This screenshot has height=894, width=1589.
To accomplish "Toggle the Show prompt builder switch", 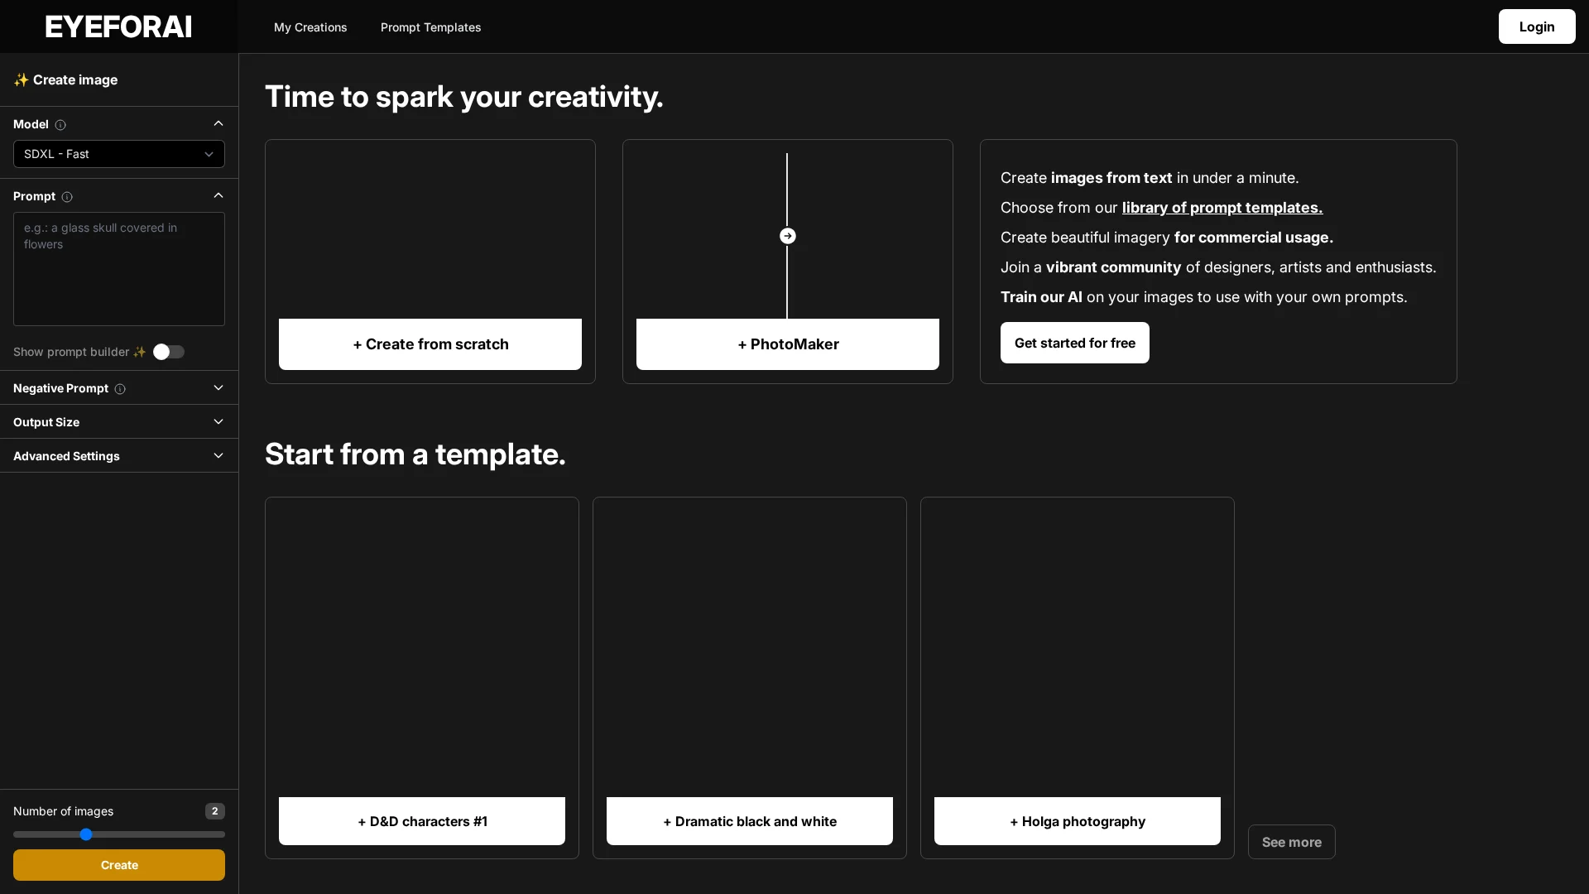I will tap(168, 352).
